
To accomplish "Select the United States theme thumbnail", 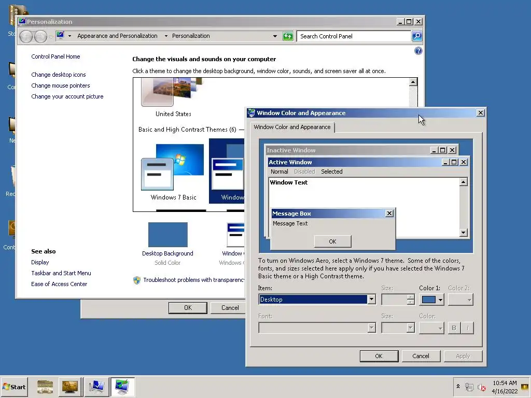I will 173,97.
